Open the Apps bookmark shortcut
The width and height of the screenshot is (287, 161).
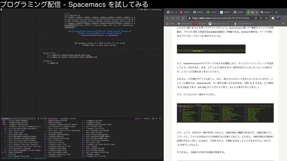pos(170,24)
